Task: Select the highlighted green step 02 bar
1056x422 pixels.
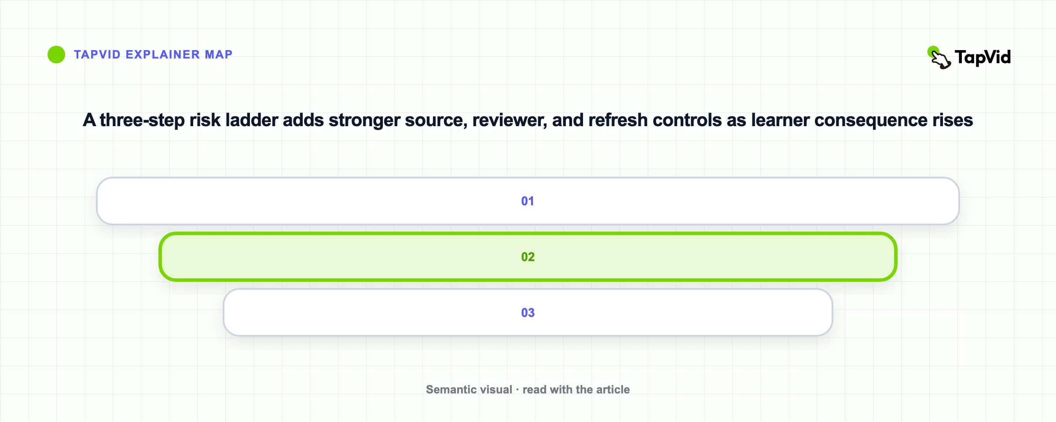Action: tap(528, 257)
